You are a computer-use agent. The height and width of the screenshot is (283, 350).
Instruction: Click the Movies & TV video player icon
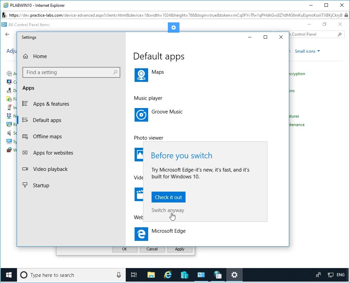click(139, 194)
